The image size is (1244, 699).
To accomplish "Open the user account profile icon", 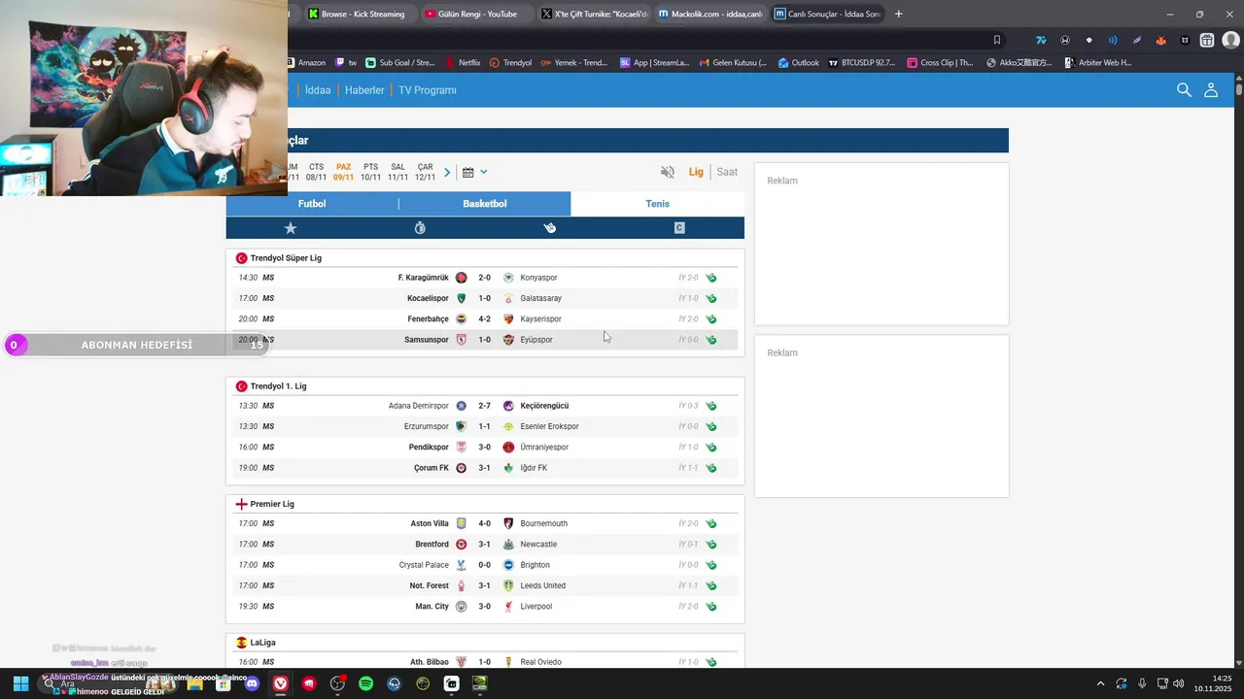I will point(1211,89).
